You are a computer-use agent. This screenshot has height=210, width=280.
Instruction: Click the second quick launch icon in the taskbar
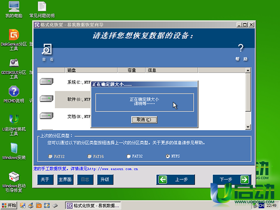coord(31,205)
